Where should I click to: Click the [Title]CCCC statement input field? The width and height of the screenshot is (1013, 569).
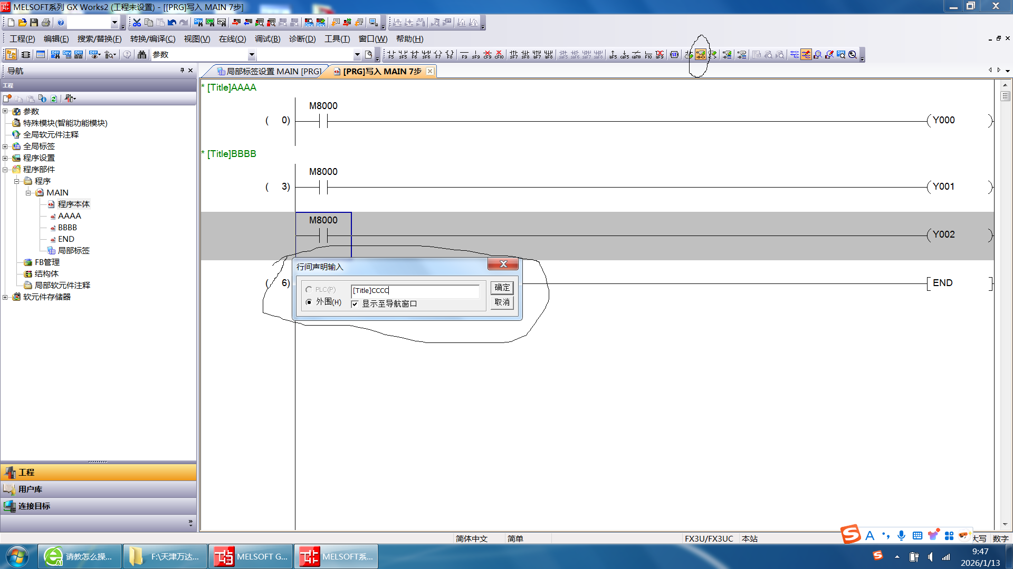[415, 290]
